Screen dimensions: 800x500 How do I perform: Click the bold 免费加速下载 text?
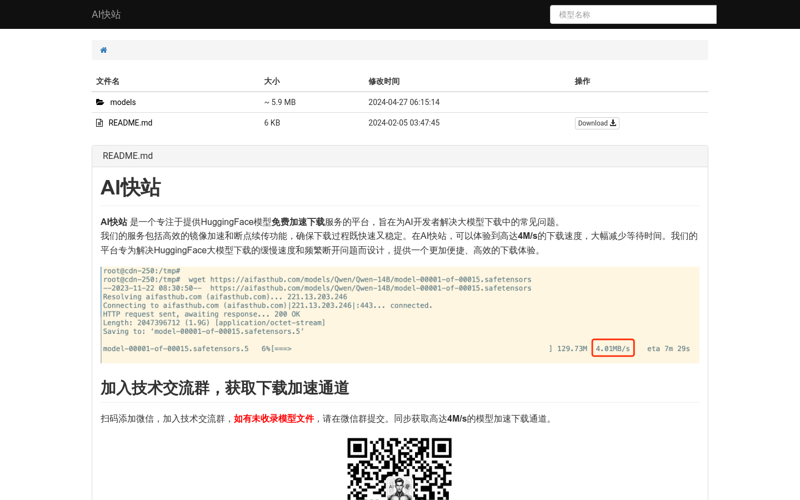(298, 222)
